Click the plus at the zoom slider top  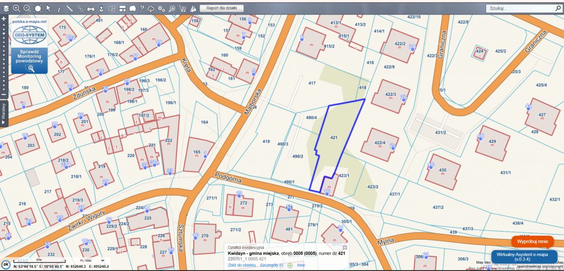click(x=4, y=19)
